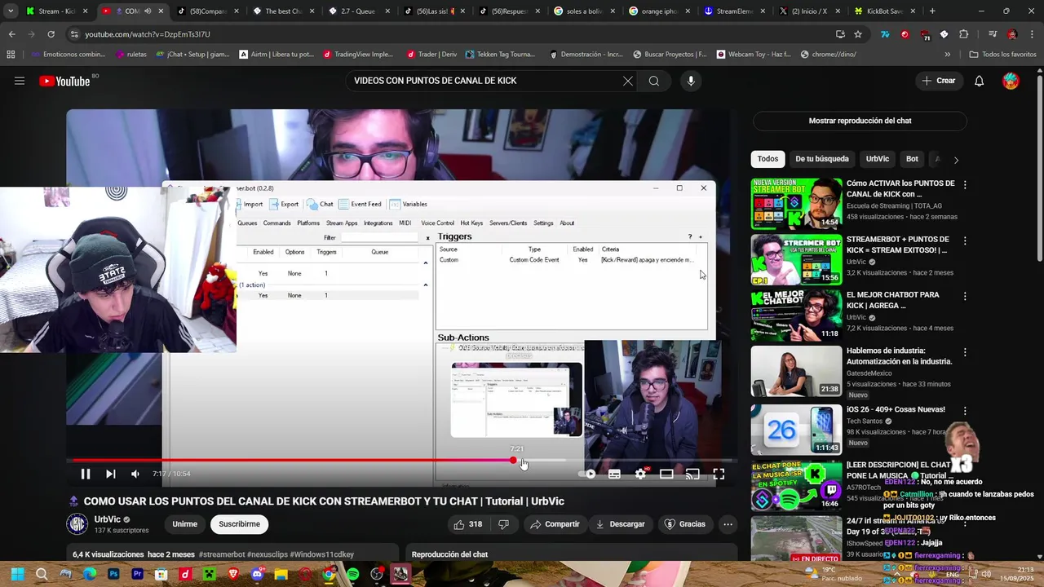Screen dimensions: 1044x587
Task: Select the Todos filter chip
Action: click(768, 159)
